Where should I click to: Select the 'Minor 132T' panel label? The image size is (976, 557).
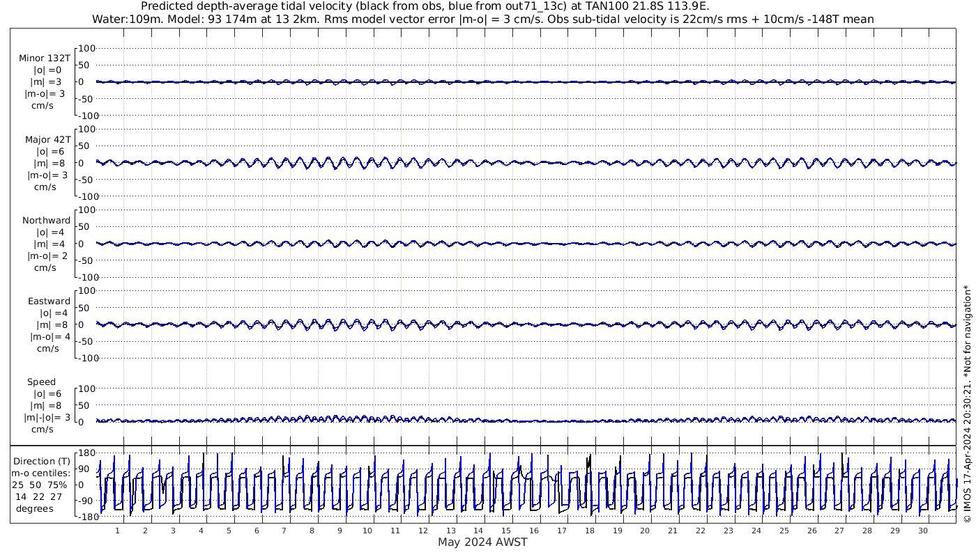click(x=45, y=58)
